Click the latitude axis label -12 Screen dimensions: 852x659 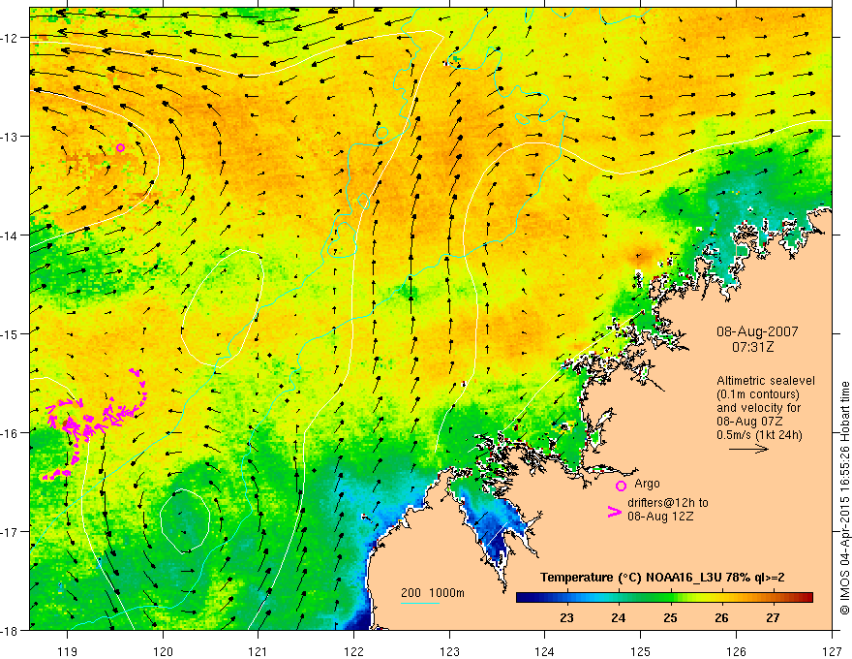point(10,38)
